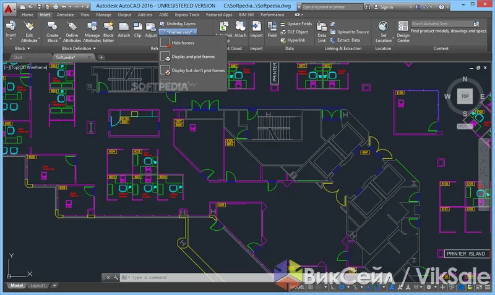Click the Attach reference icon
The image size is (495, 295).
click(124, 26)
